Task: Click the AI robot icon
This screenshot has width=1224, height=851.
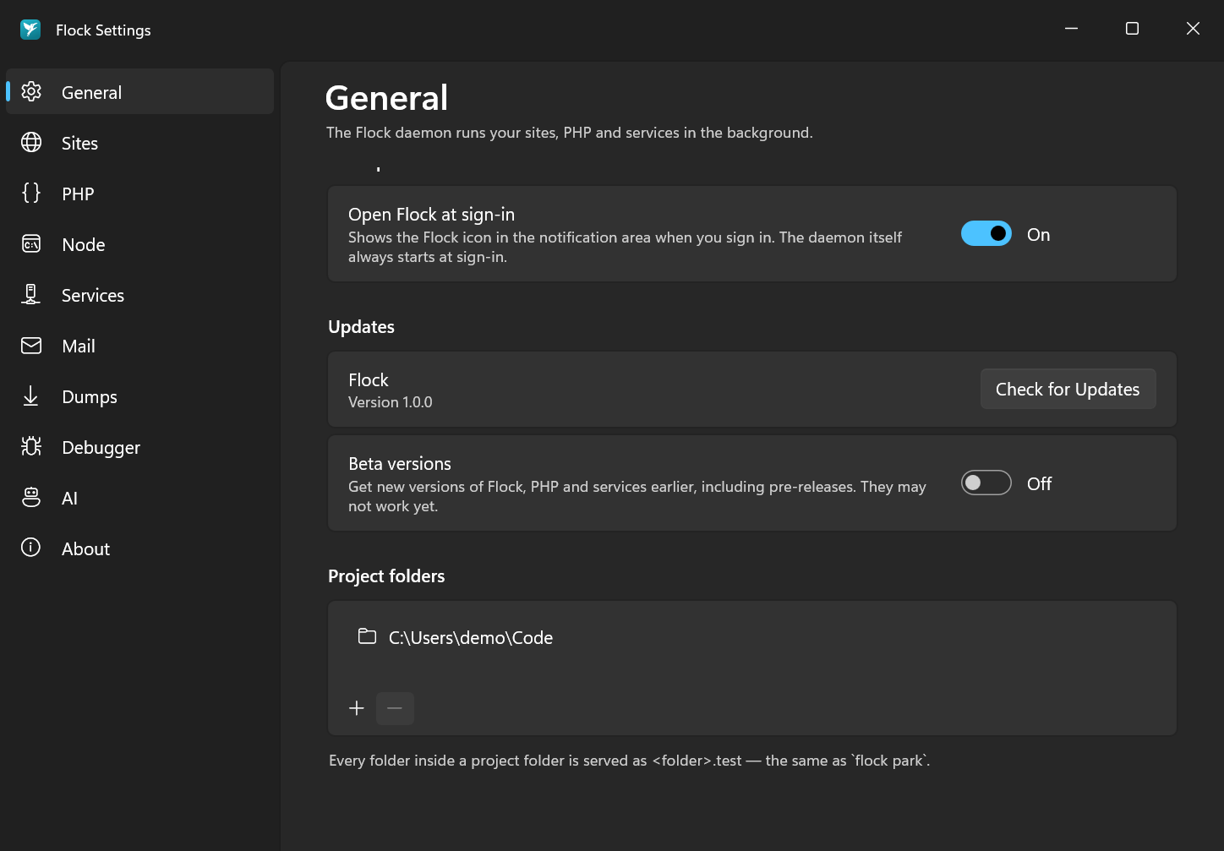Action: tap(31, 498)
